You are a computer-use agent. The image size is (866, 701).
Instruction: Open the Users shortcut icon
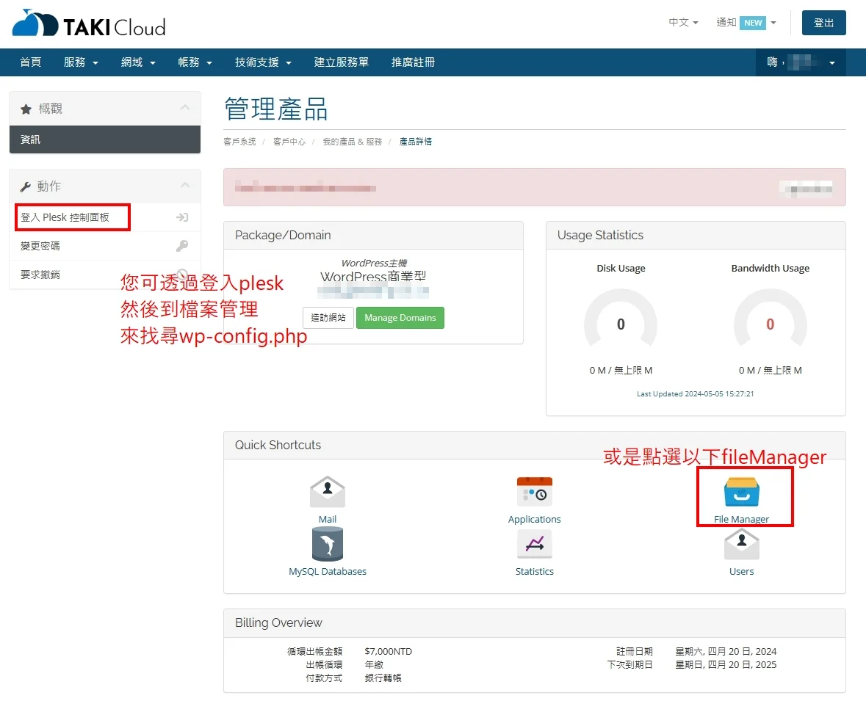point(741,544)
